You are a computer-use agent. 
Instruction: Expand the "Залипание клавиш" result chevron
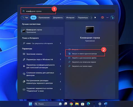(x=60, y=54)
